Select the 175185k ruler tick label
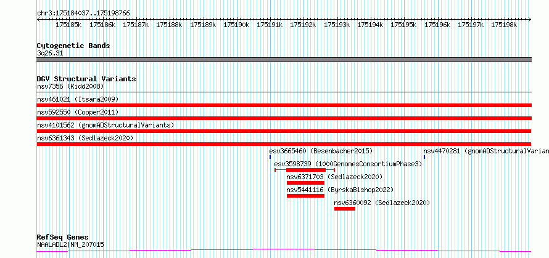Viewport: 549px width, 258px height. tap(68, 25)
